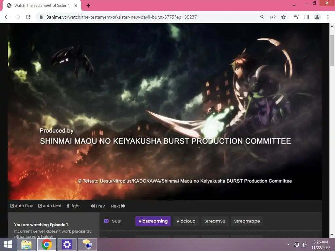Share this page via share icon

(x=273, y=17)
